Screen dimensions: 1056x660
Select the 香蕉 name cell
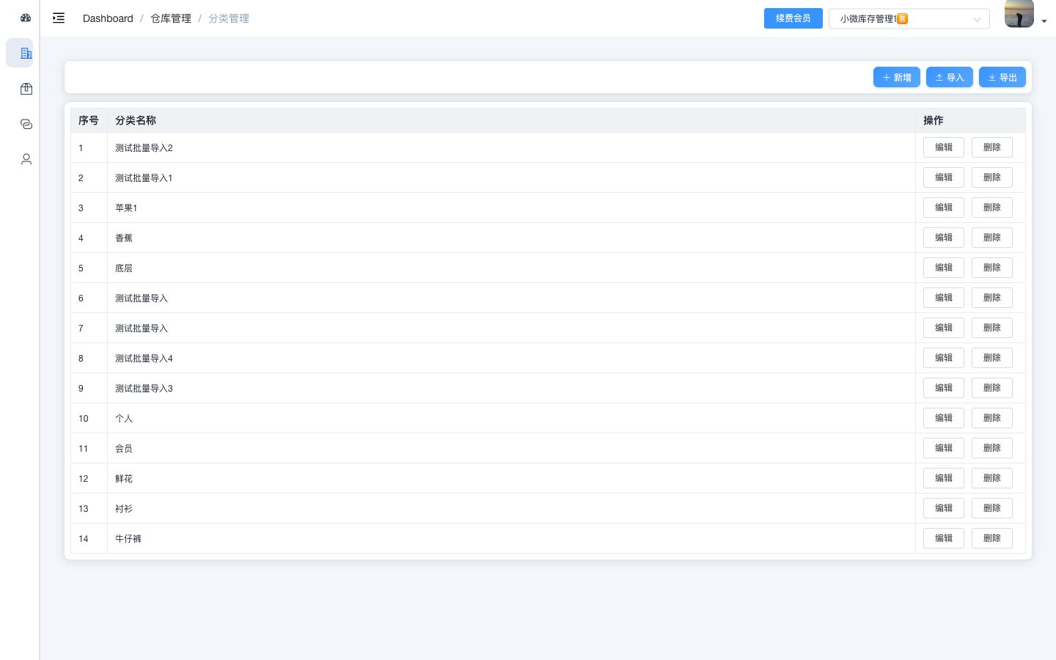[511, 238]
